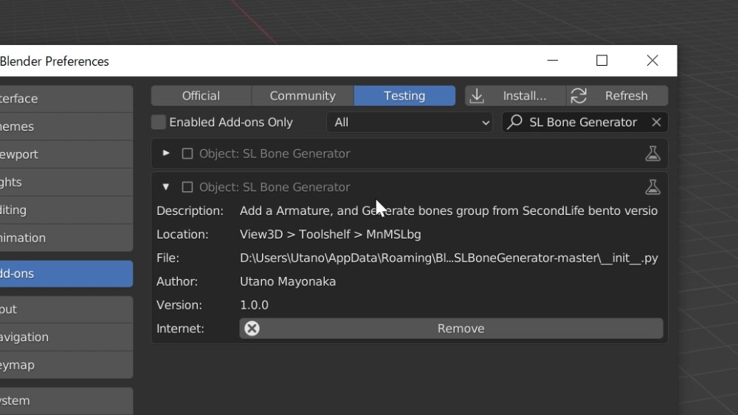Enable the expanded SL Bone Generator add-on
The width and height of the screenshot is (738, 415).
[x=187, y=188]
